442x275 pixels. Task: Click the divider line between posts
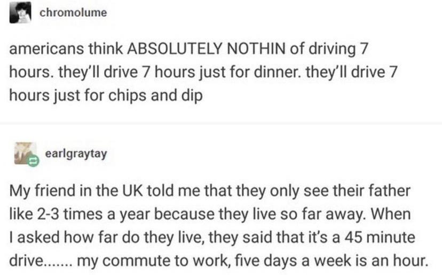tap(221, 124)
